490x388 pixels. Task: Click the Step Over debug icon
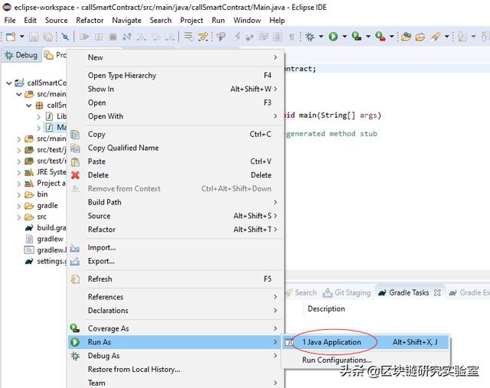pyautogui.click(x=155, y=37)
